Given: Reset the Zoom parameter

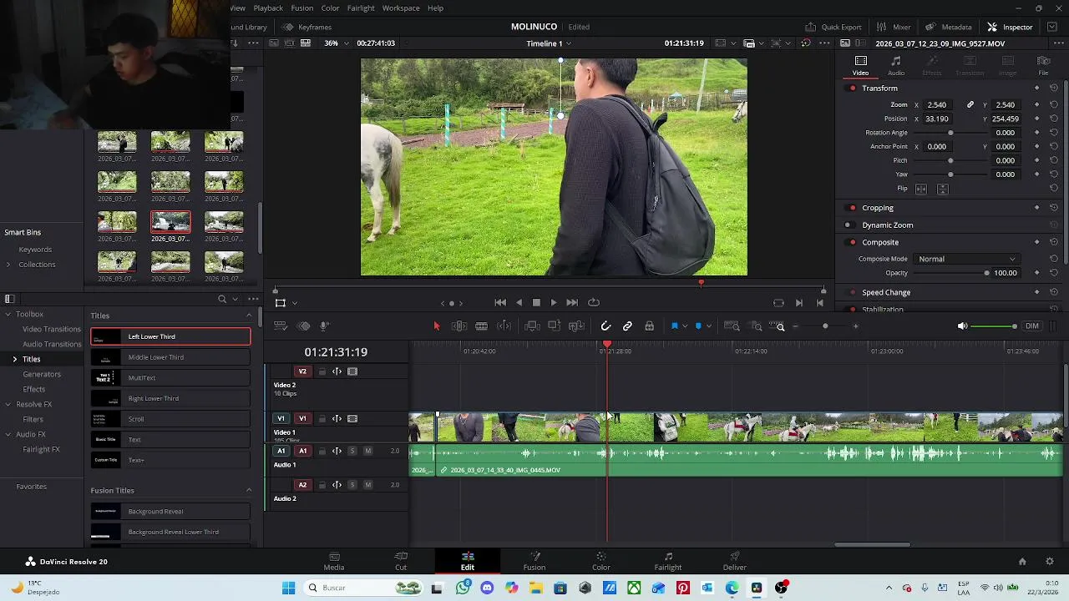Looking at the screenshot, I should tap(1054, 105).
